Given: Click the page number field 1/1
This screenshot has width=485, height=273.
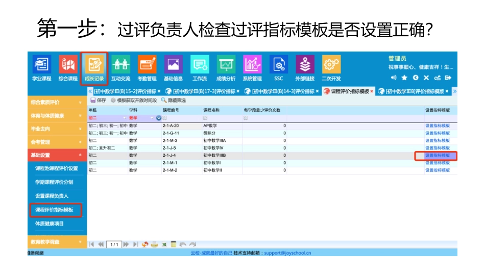Looking at the screenshot, I should tap(114, 244).
